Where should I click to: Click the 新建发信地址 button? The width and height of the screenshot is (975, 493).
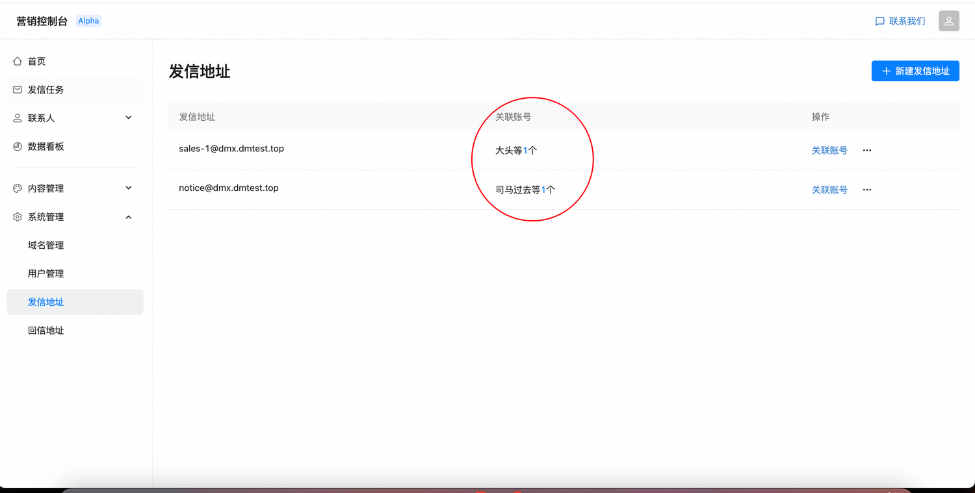[915, 71]
